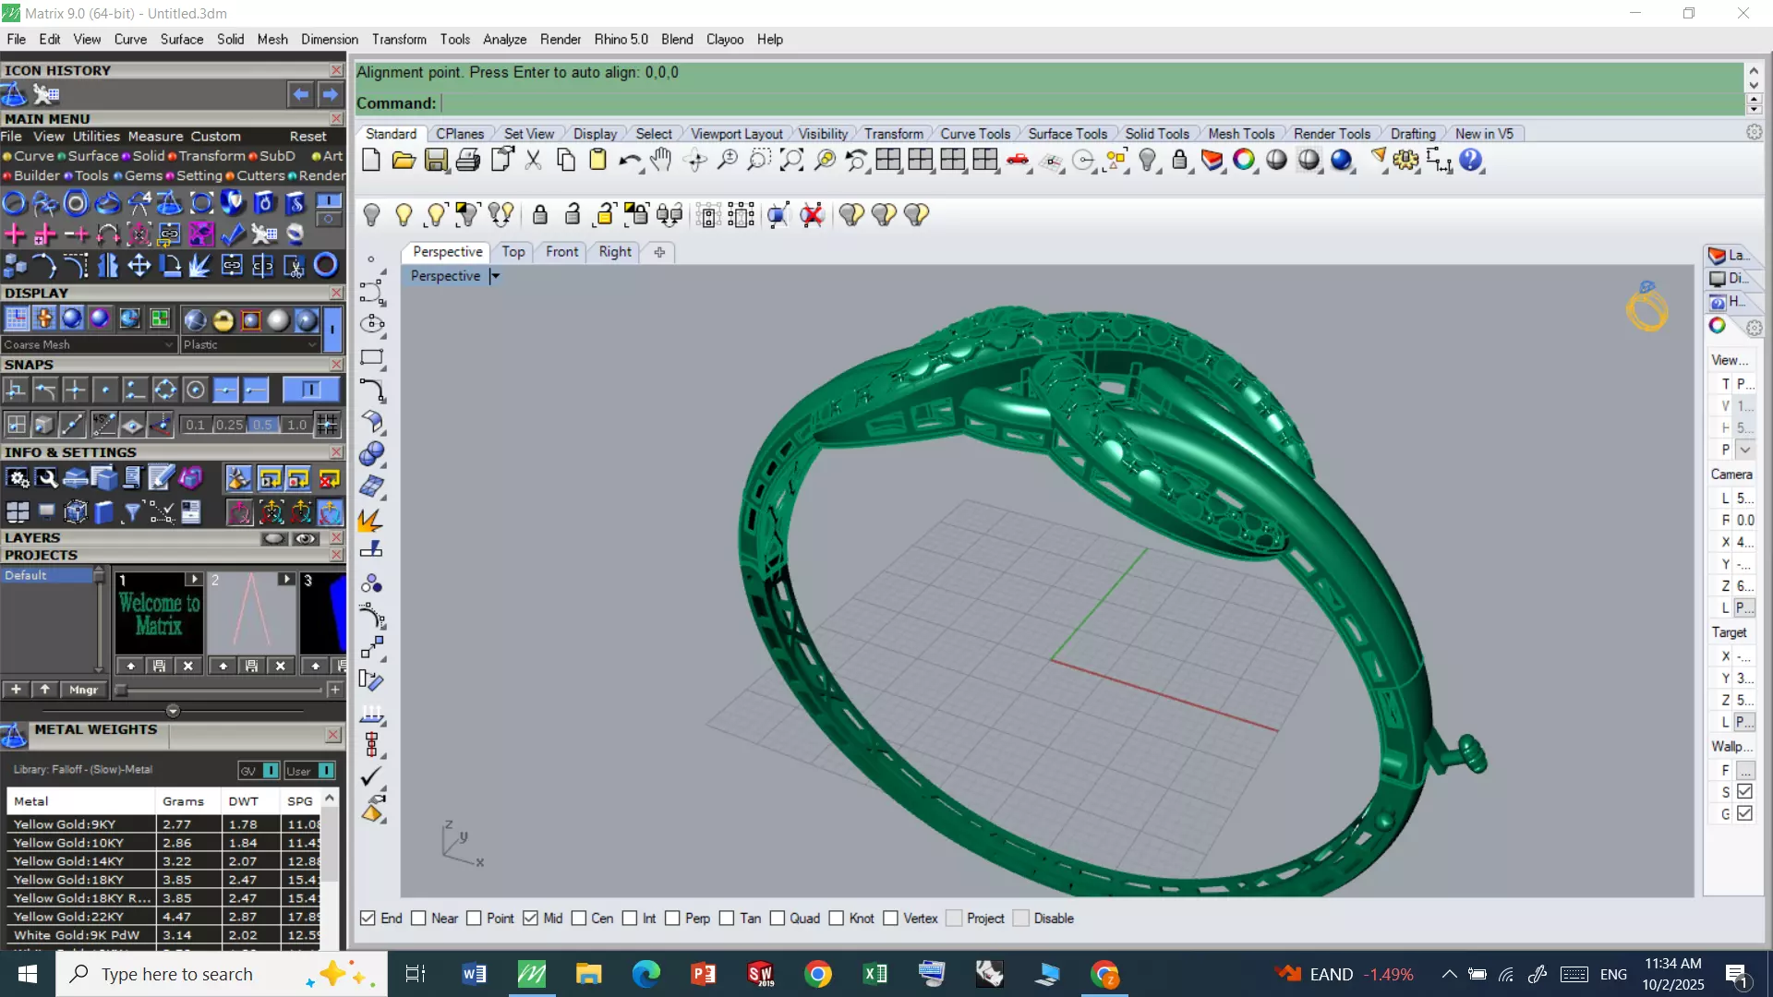Expand the P projection dropdown in View panel
This screenshot has width=1773, height=997.
1744,450
